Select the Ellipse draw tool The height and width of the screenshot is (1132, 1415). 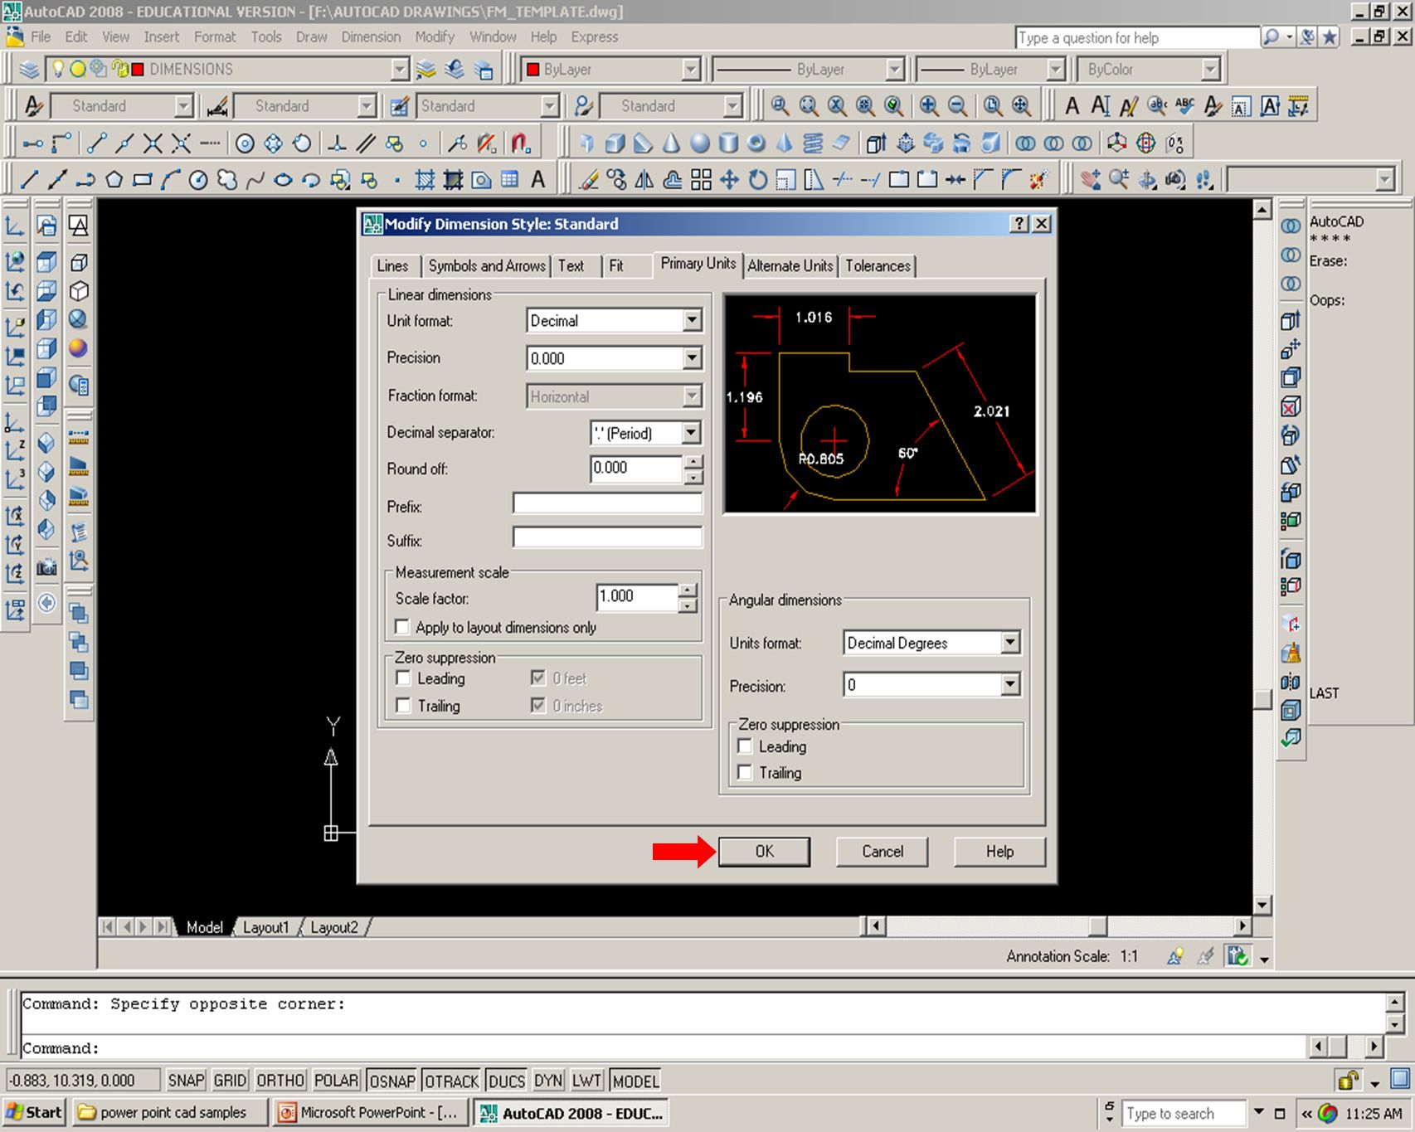coord(283,179)
